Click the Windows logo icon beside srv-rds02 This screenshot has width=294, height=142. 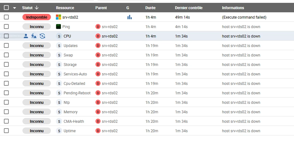pyautogui.click(x=58, y=17)
